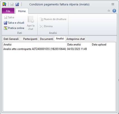Open the File ribbon tab

tap(8, 11)
